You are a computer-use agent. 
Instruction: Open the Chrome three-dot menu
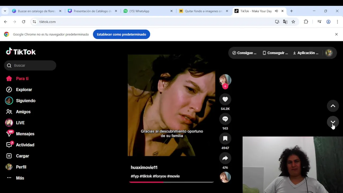pos(337,22)
